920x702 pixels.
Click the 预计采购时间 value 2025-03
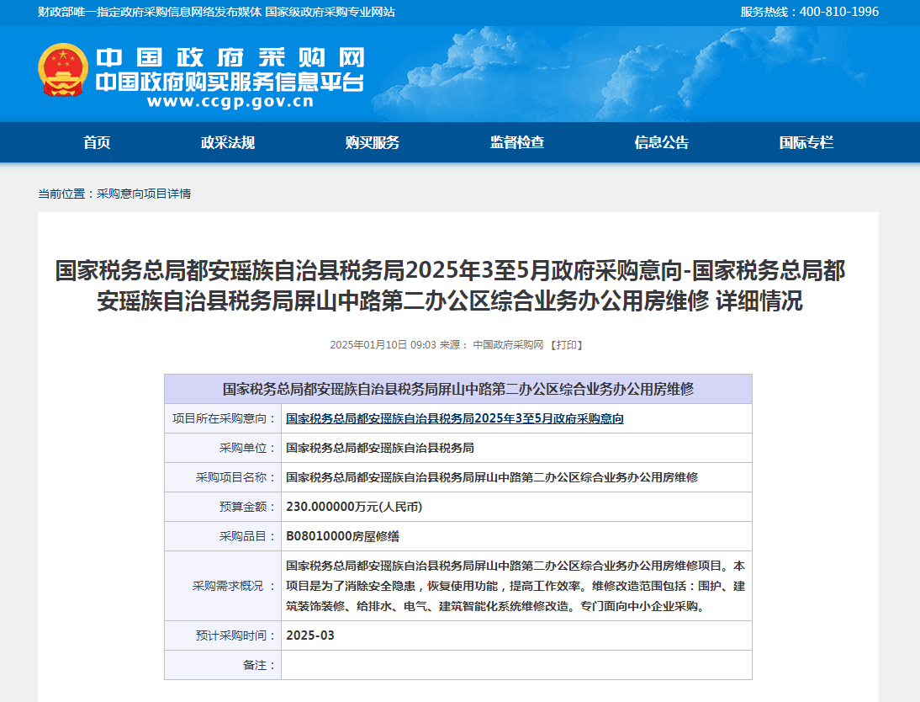tap(309, 636)
